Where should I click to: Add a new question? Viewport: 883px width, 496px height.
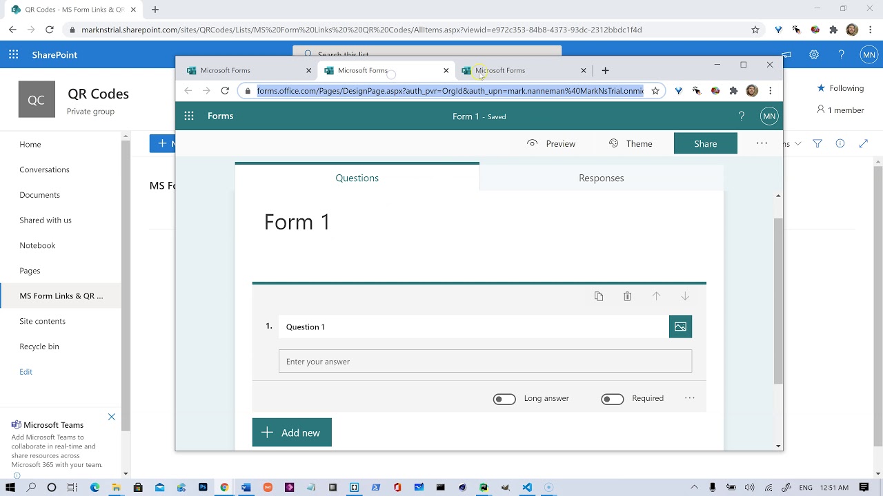pos(292,433)
